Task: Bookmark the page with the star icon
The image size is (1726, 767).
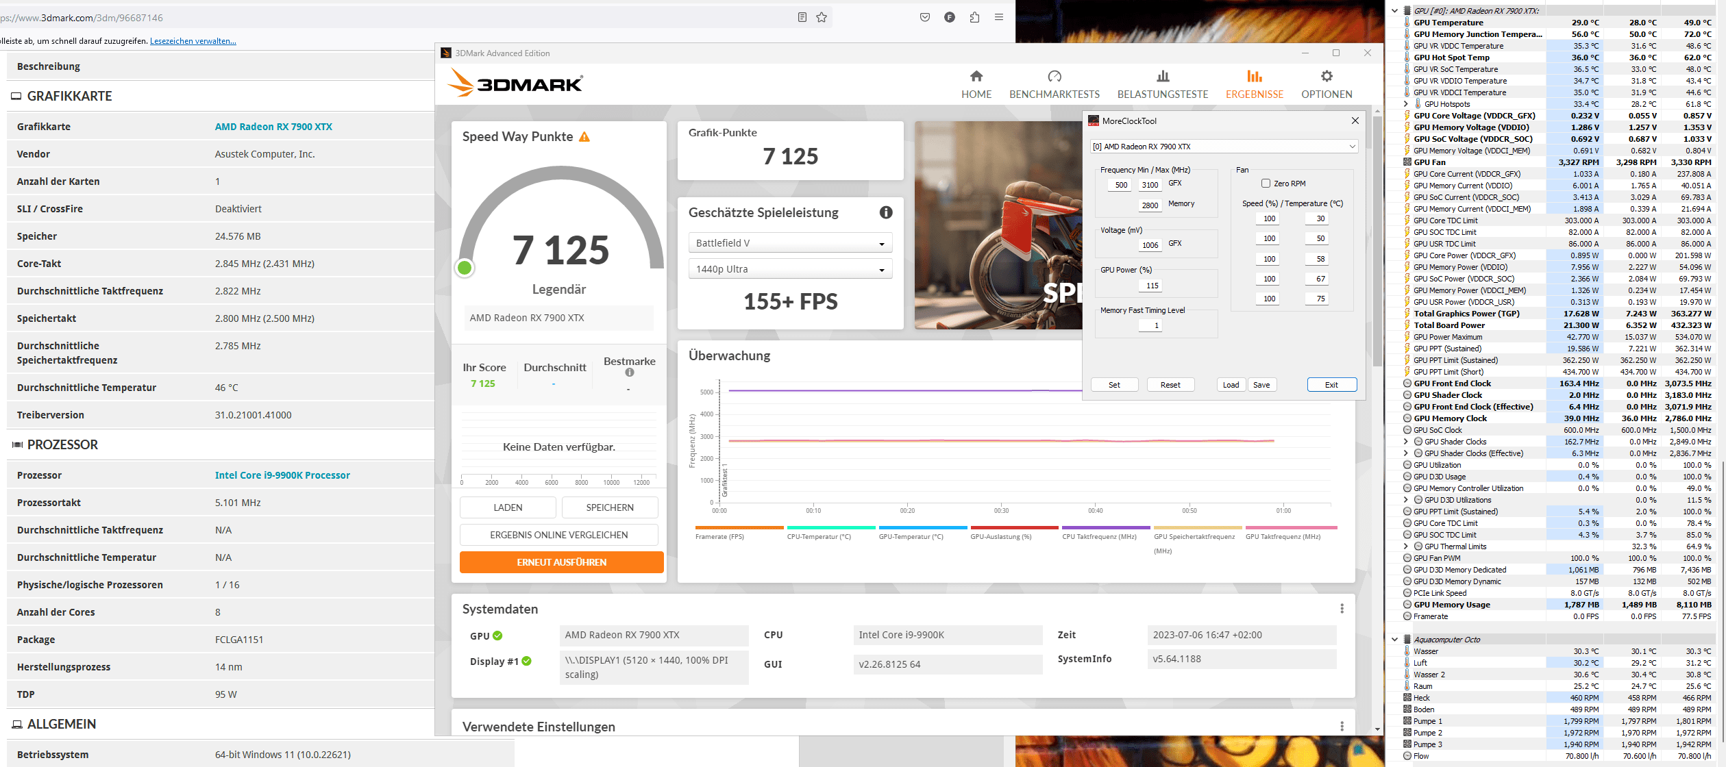Action: tap(822, 17)
